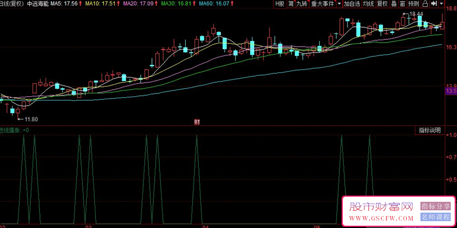Viewport: 457px width, 228px height.
Task: Click the 18.44 high price annotation
Action: [416, 14]
